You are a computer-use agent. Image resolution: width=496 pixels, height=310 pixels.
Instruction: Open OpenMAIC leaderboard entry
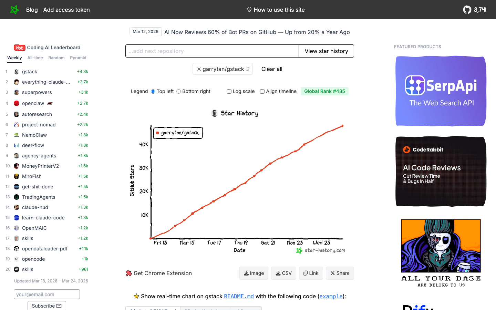pyautogui.click(x=34, y=228)
